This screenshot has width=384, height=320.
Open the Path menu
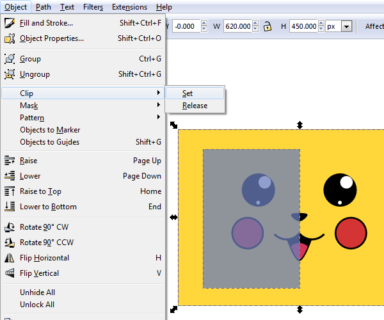(x=44, y=7)
